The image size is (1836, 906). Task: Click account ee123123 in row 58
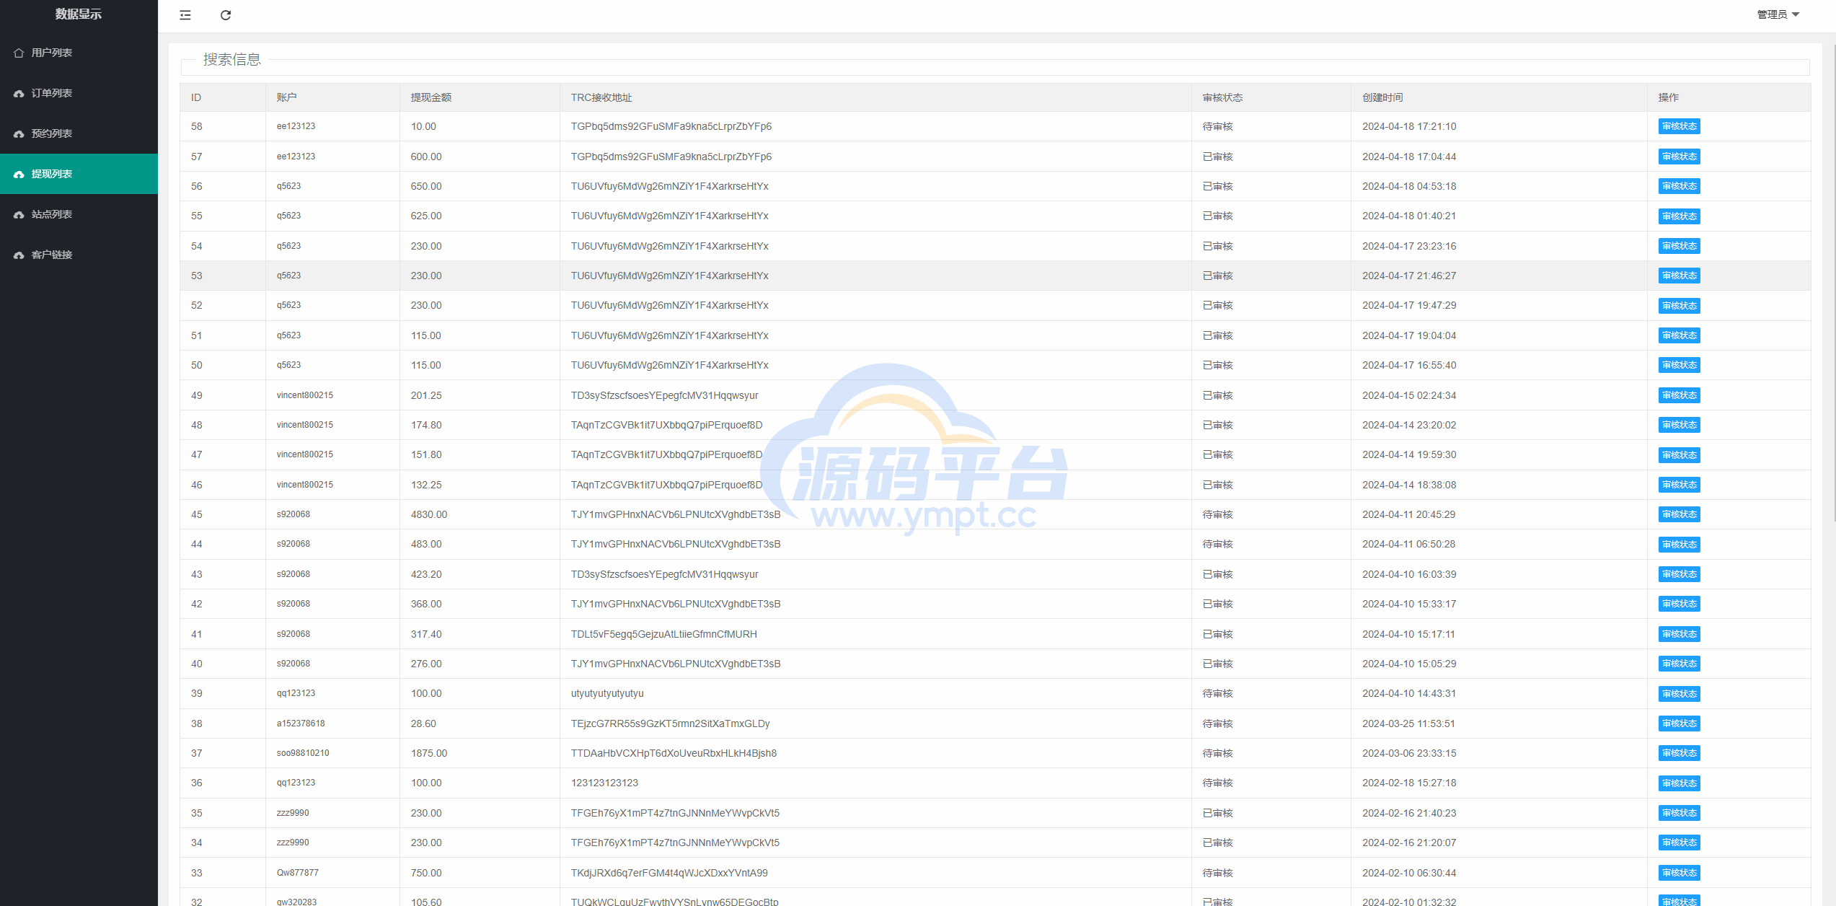click(x=296, y=126)
